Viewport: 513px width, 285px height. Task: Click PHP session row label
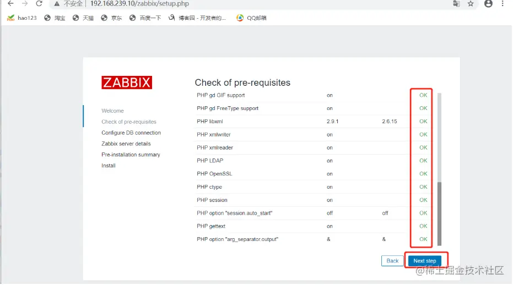212,200
